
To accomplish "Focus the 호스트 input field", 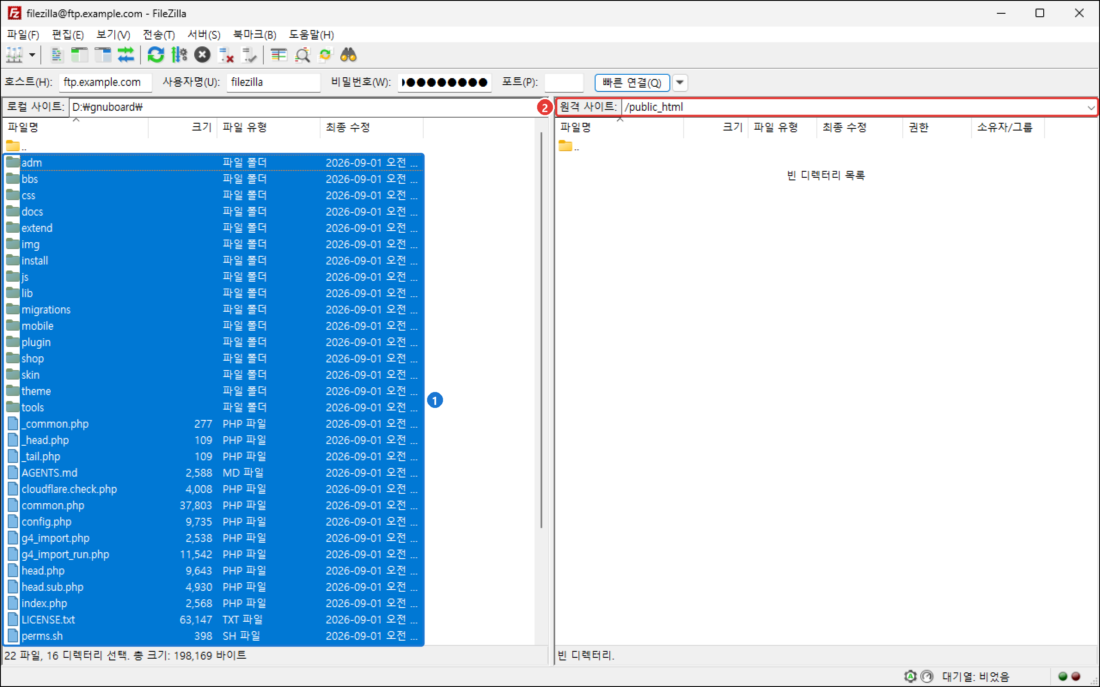I will click(105, 82).
